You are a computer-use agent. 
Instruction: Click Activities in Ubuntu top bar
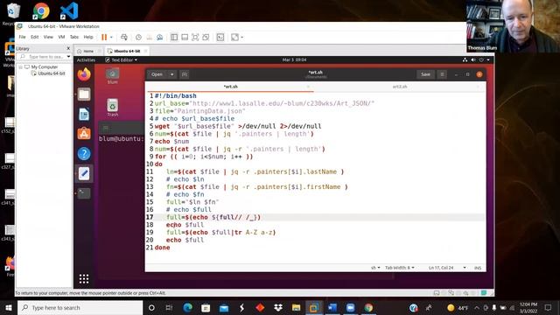[86, 60]
